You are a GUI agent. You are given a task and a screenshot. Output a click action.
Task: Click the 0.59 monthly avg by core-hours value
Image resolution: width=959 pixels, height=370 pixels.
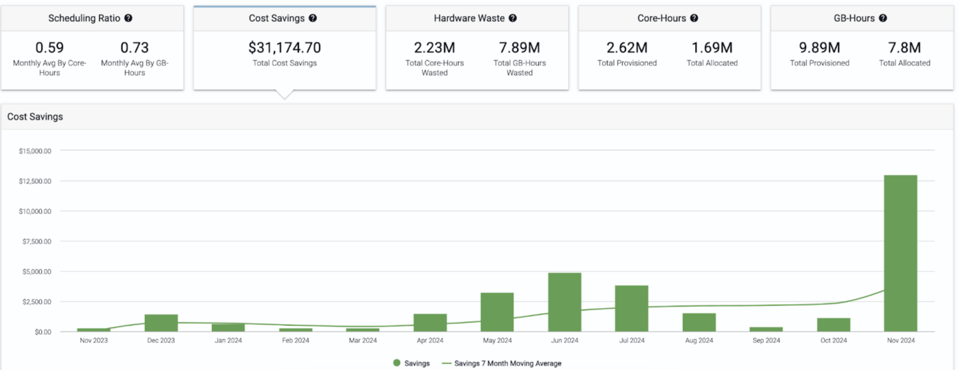[49, 48]
